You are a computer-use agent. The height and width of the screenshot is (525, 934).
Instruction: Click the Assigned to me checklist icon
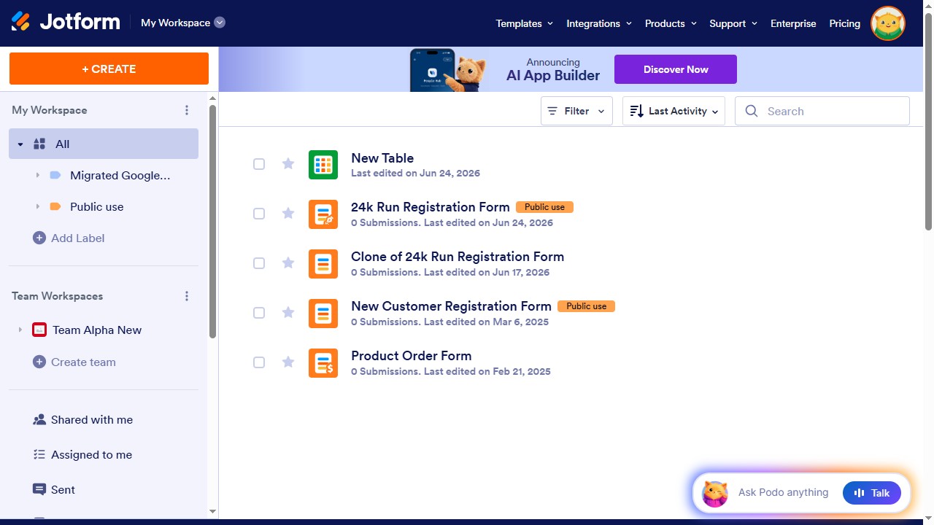39,454
